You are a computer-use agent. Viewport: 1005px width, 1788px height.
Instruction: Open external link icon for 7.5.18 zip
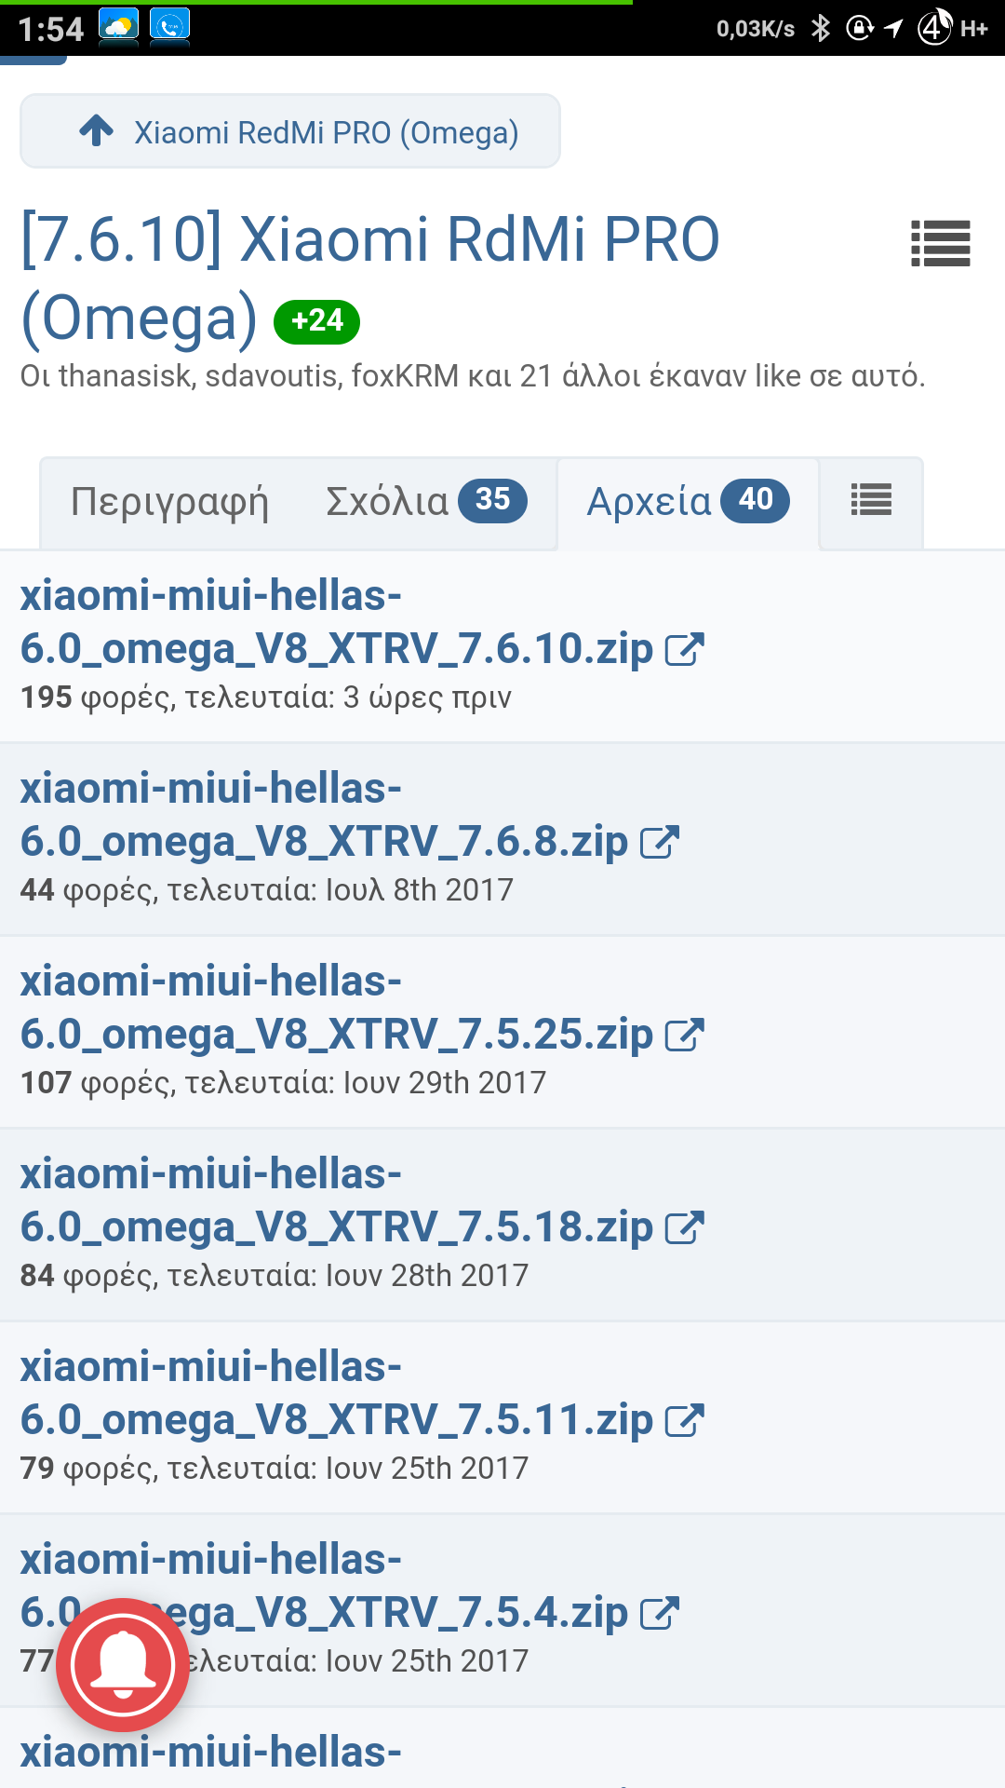click(x=685, y=1227)
